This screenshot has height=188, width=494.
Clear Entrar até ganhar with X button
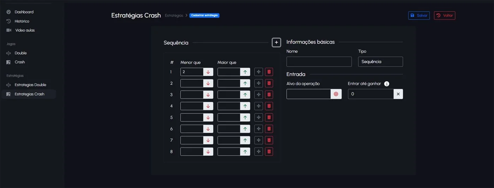click(x=398, y=94)
